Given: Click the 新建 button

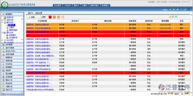Looking at the screenshot, I should coord(32,17).
